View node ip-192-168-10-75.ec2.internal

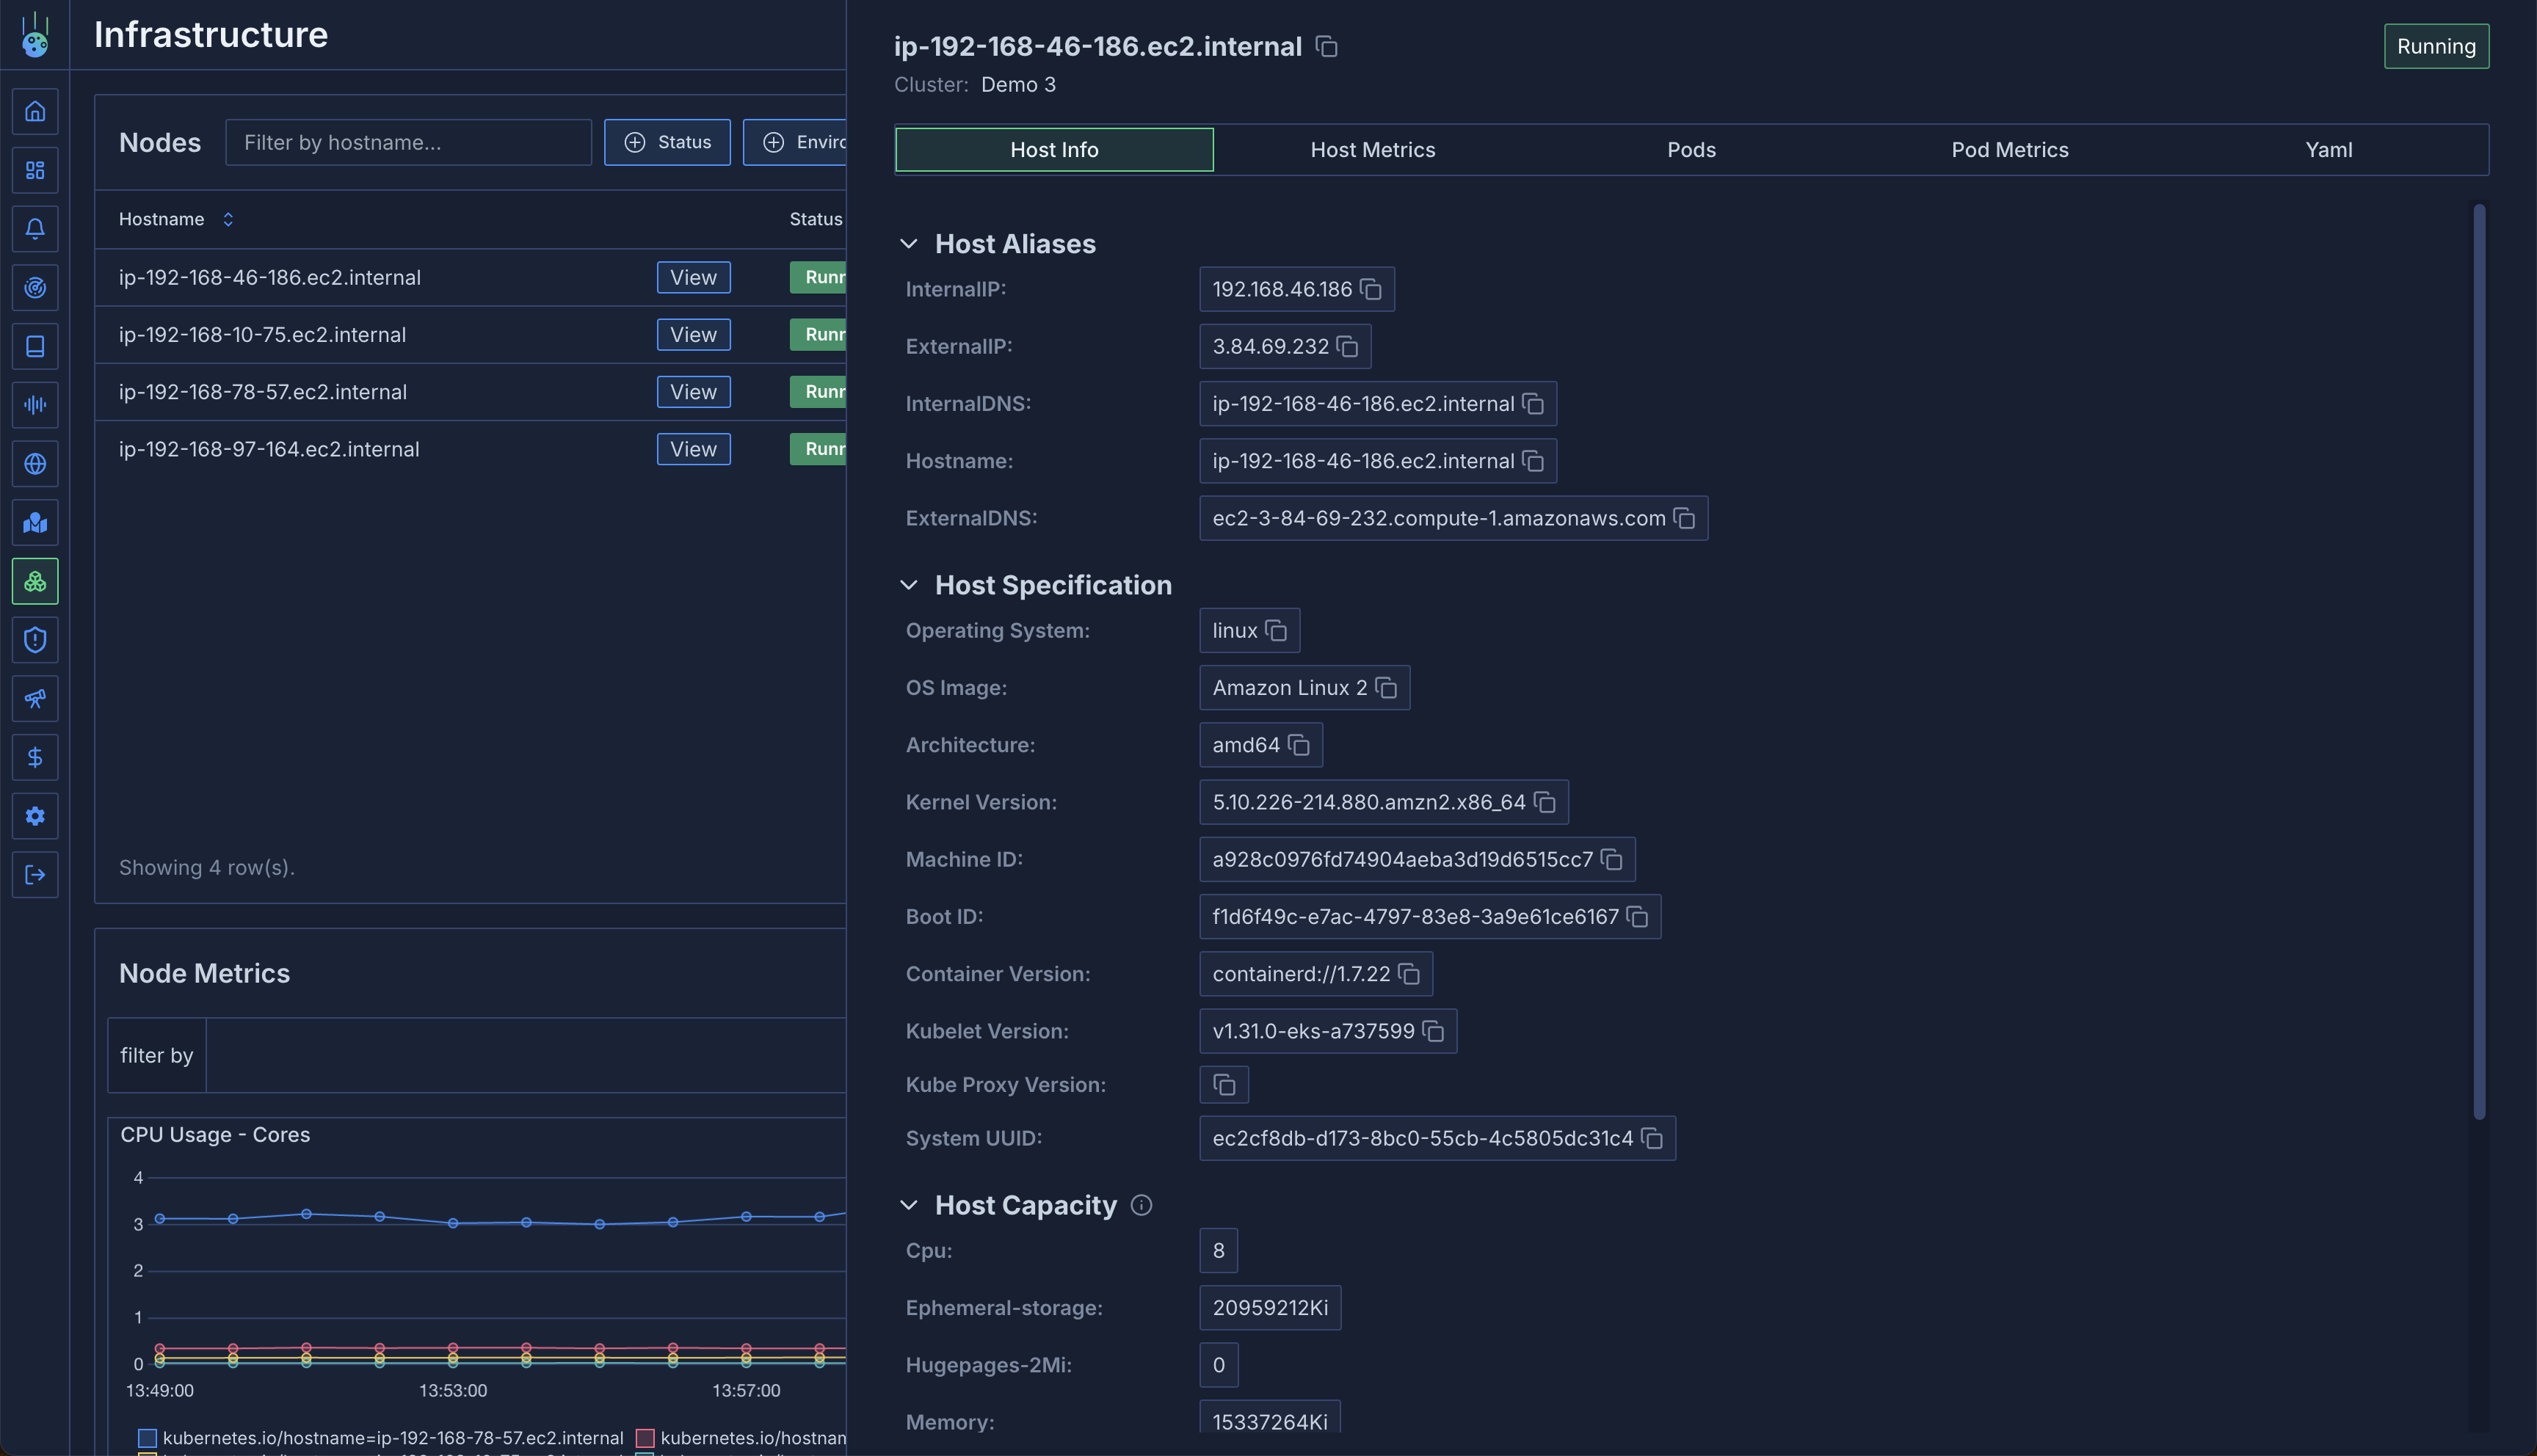click(x=693, y=335)
